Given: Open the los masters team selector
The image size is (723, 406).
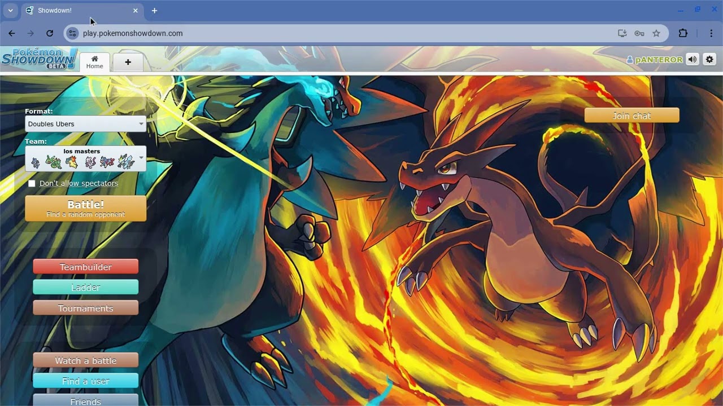Looking at the screenshot, I should pyautogui.click(x=86, y=158).
